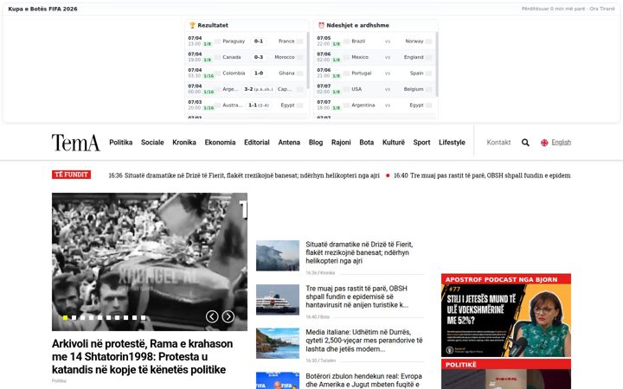Screen dimensions: 623x389
Task: Click the results list scrollbar
Action: coord(308,61)
